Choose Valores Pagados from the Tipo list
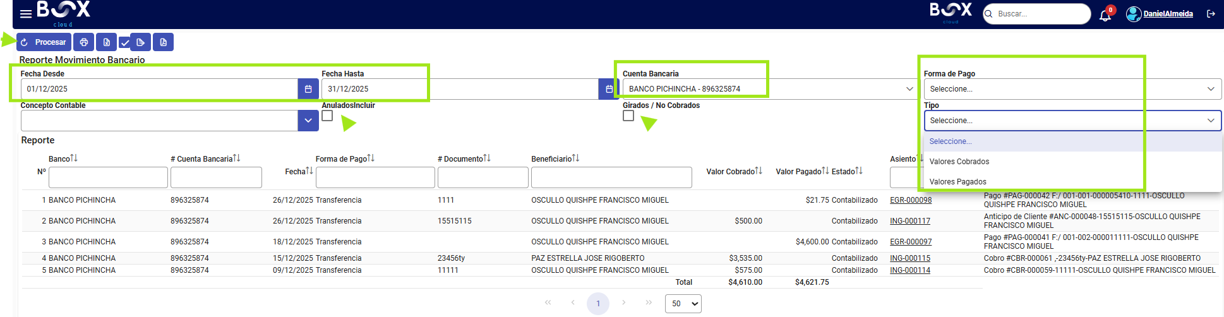 tap(1072, 182)
